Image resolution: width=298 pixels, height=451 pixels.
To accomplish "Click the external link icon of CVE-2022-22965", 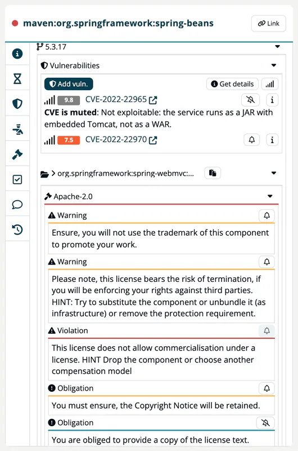I will (153, 100).
